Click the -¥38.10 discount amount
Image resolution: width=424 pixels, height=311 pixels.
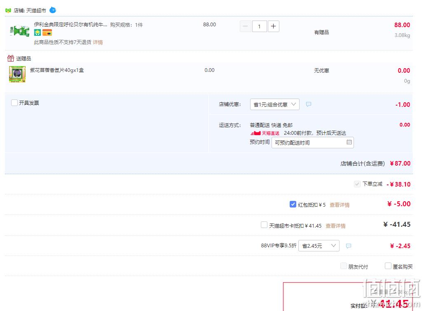click(398, 184)
